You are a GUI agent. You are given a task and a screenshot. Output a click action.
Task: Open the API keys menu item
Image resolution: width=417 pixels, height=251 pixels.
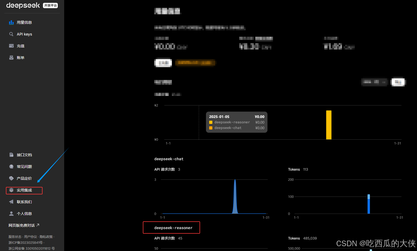(x=24, y=34)
